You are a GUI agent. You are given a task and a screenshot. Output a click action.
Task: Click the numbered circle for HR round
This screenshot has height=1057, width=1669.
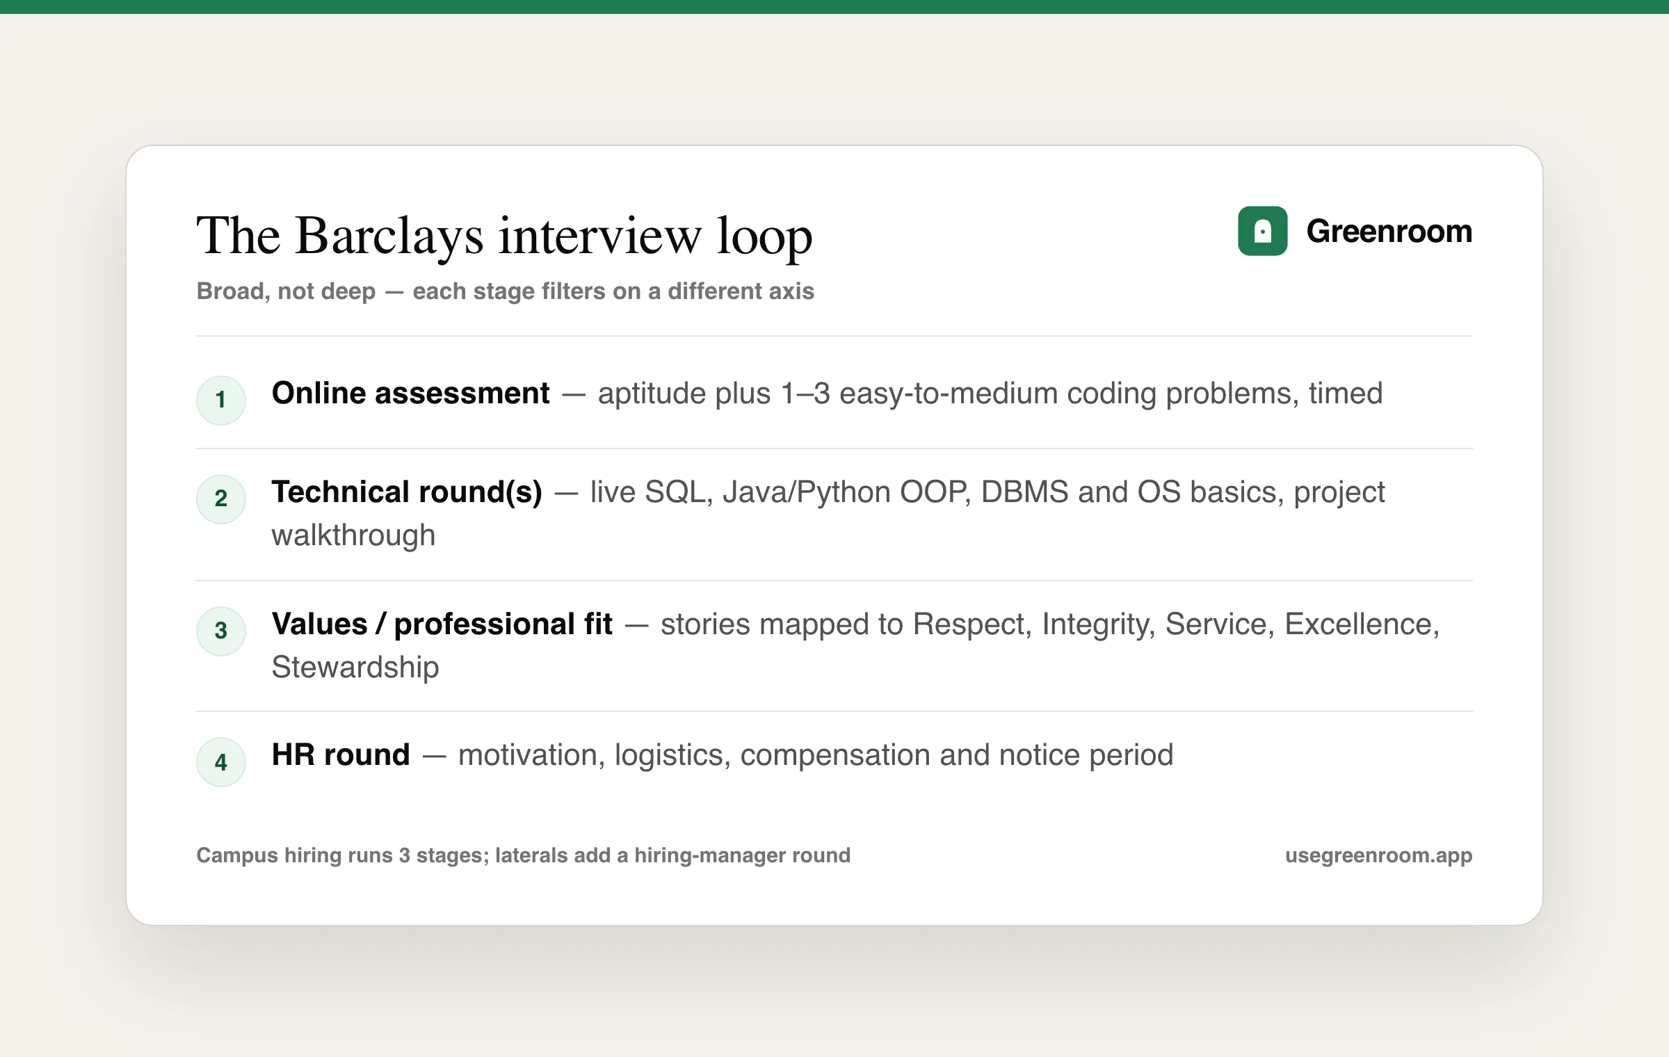tap(221, 762)
